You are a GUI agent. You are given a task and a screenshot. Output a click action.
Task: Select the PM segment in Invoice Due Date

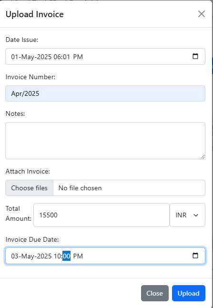(78, 256)
